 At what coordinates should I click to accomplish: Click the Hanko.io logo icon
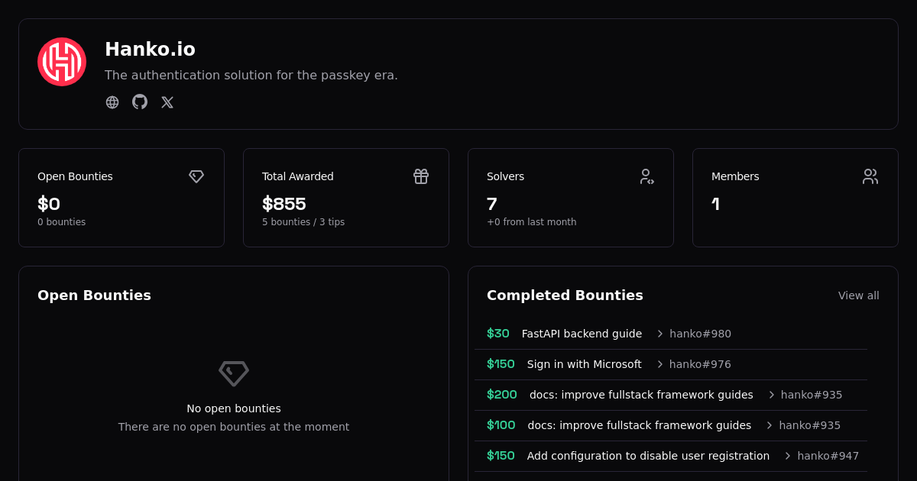[x=62, y=61]
